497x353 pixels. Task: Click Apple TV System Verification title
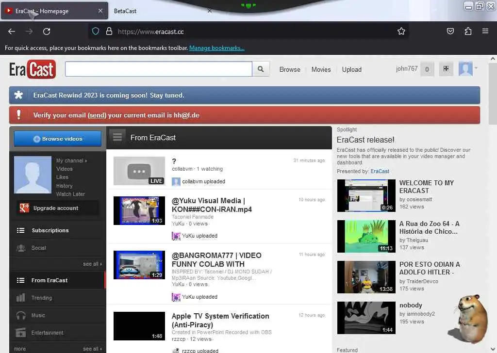pyautogui.click(x=220, y=321)
